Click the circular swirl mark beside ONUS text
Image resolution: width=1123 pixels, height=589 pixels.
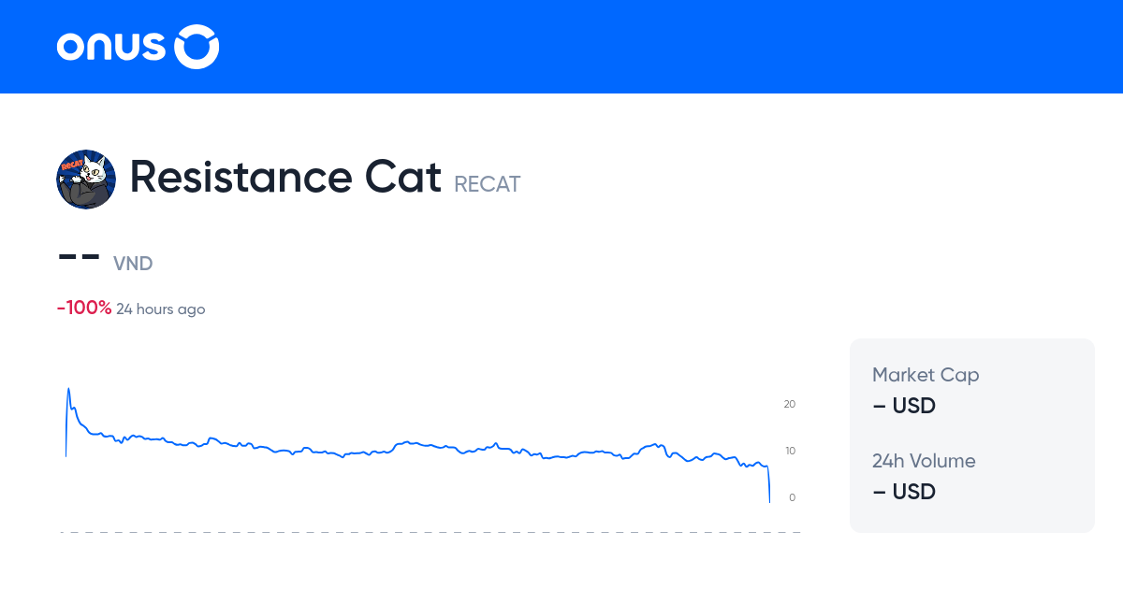coord(197,46)
